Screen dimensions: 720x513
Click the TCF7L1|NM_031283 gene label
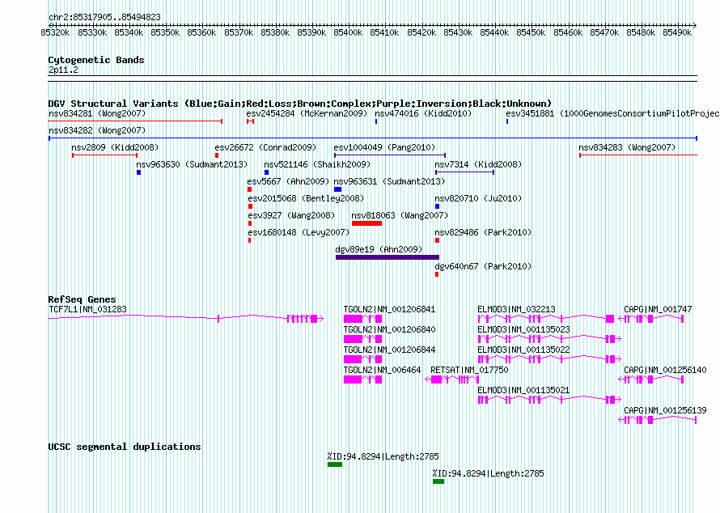(x=87, y=310)
